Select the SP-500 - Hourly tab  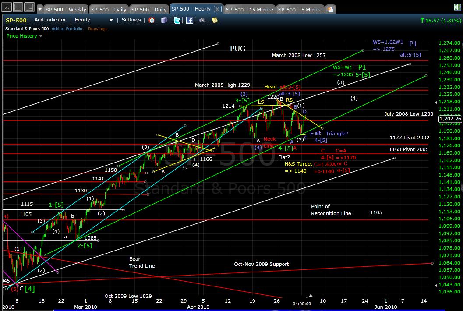tap(191, 9)
